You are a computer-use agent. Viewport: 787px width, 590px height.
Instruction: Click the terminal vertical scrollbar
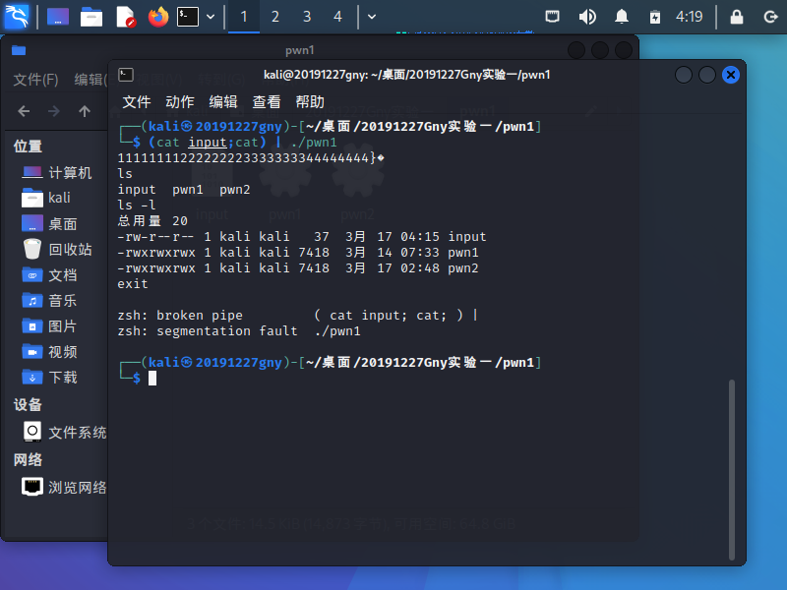coord(732,470)
